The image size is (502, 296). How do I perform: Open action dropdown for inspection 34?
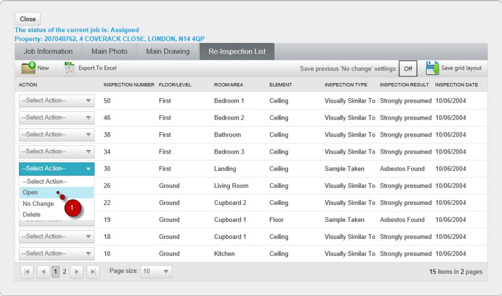[57, 151]
